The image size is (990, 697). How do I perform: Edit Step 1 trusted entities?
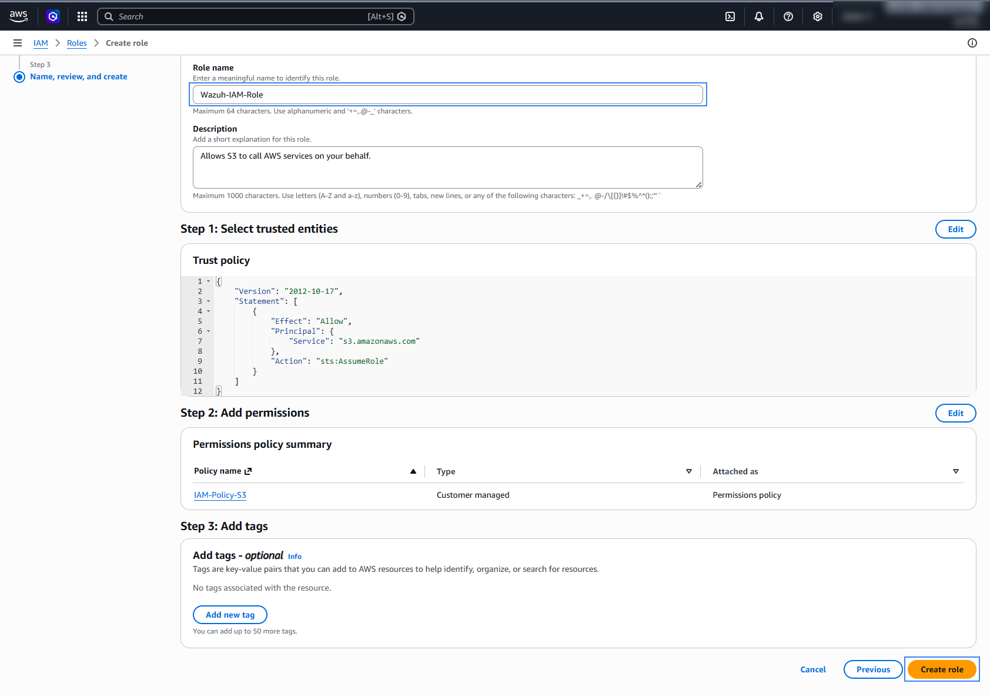click(x=955, y=229)
